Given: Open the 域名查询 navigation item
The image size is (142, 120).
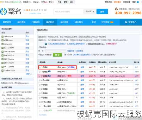Looking at the screenshot, I should coord(22,22).
